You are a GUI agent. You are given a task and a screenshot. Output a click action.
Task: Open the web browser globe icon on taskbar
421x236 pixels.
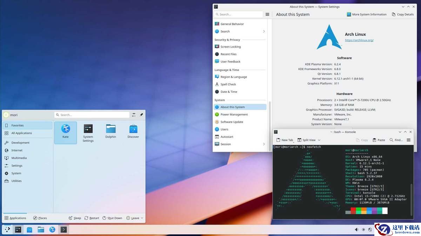pyautogui.click(x=52, y=230)
